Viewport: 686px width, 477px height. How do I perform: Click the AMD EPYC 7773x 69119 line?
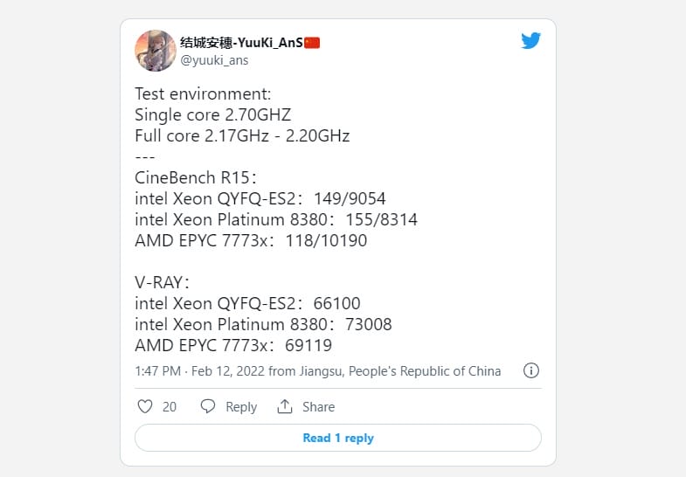click(233, 345)
